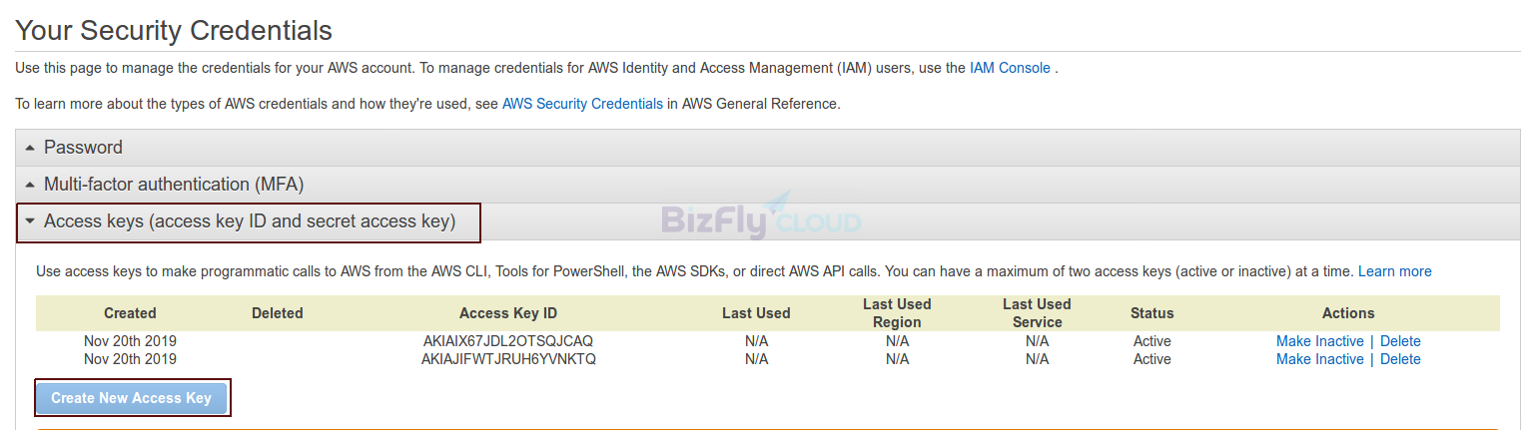
Task: Click the triangle icon beside Multi-factor authentication
Action: (30, 185)
